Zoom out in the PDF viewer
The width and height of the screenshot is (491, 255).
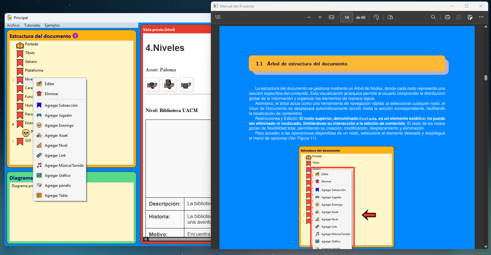tap(309, 17)
